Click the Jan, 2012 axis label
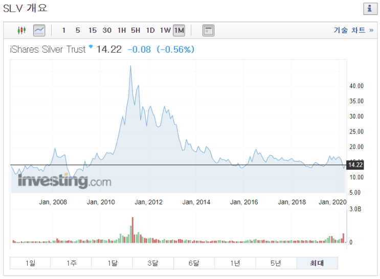The image size is (380, 279). point(148,202)
